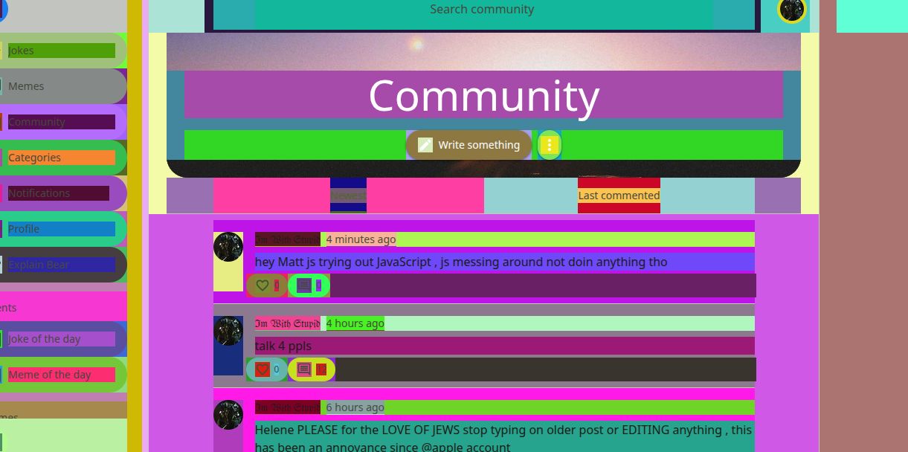The image size is (908, 452).
Task: Click the '4 hours ago' timestamp link
Action: point(355,323)
